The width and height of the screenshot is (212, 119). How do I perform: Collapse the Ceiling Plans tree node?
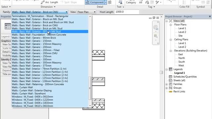click(x=171, y=40)
